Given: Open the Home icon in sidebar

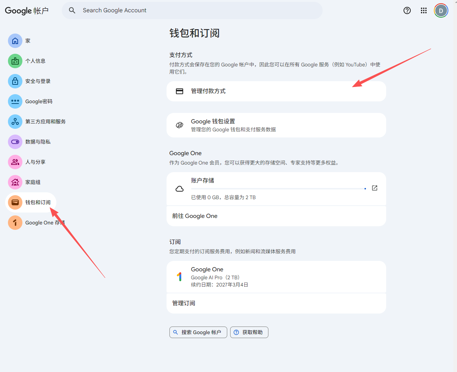Looking at the screenshot, I should tap(15, 41).
